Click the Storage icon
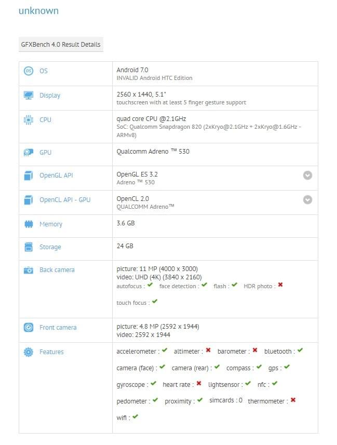Screen dimensions: 337x445 [29, 247]
